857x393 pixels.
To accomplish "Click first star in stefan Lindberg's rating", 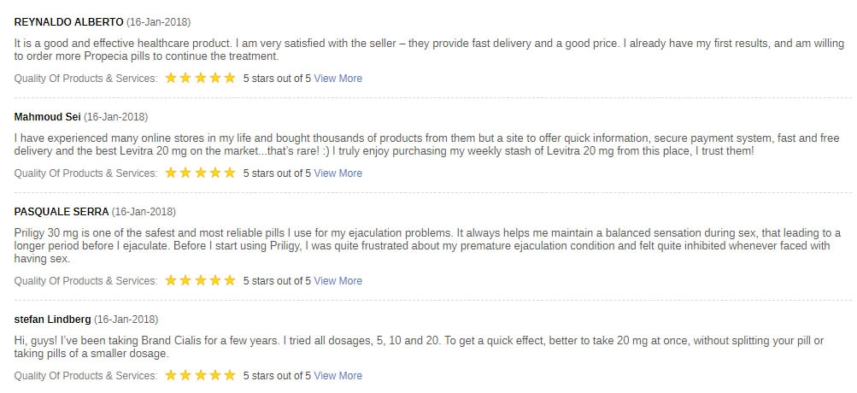I will coord(171,376).
